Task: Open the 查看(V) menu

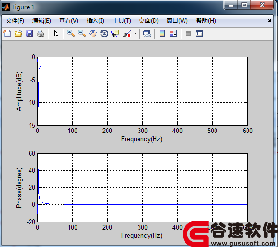Action: (69, 21)
